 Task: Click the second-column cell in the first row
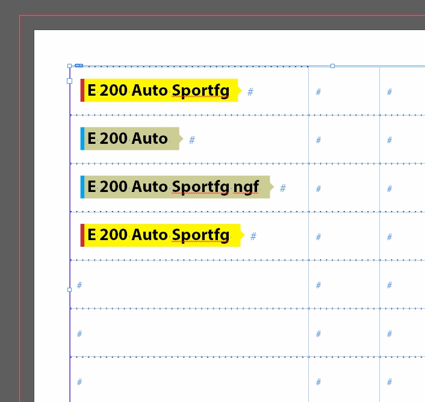pos(344,91)
